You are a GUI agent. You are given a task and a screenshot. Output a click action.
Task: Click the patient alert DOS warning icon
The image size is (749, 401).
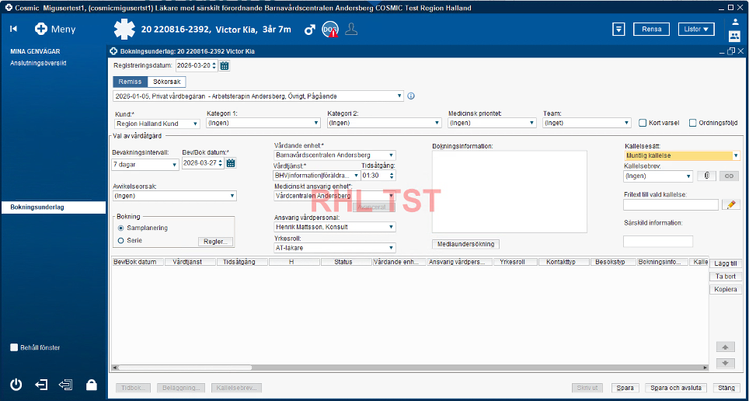coord(330,30)
